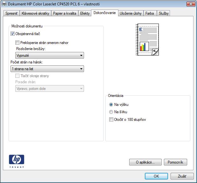Open the Klávesové skratky tab
This screenshot has width=197, height=183.
[35, 13]
